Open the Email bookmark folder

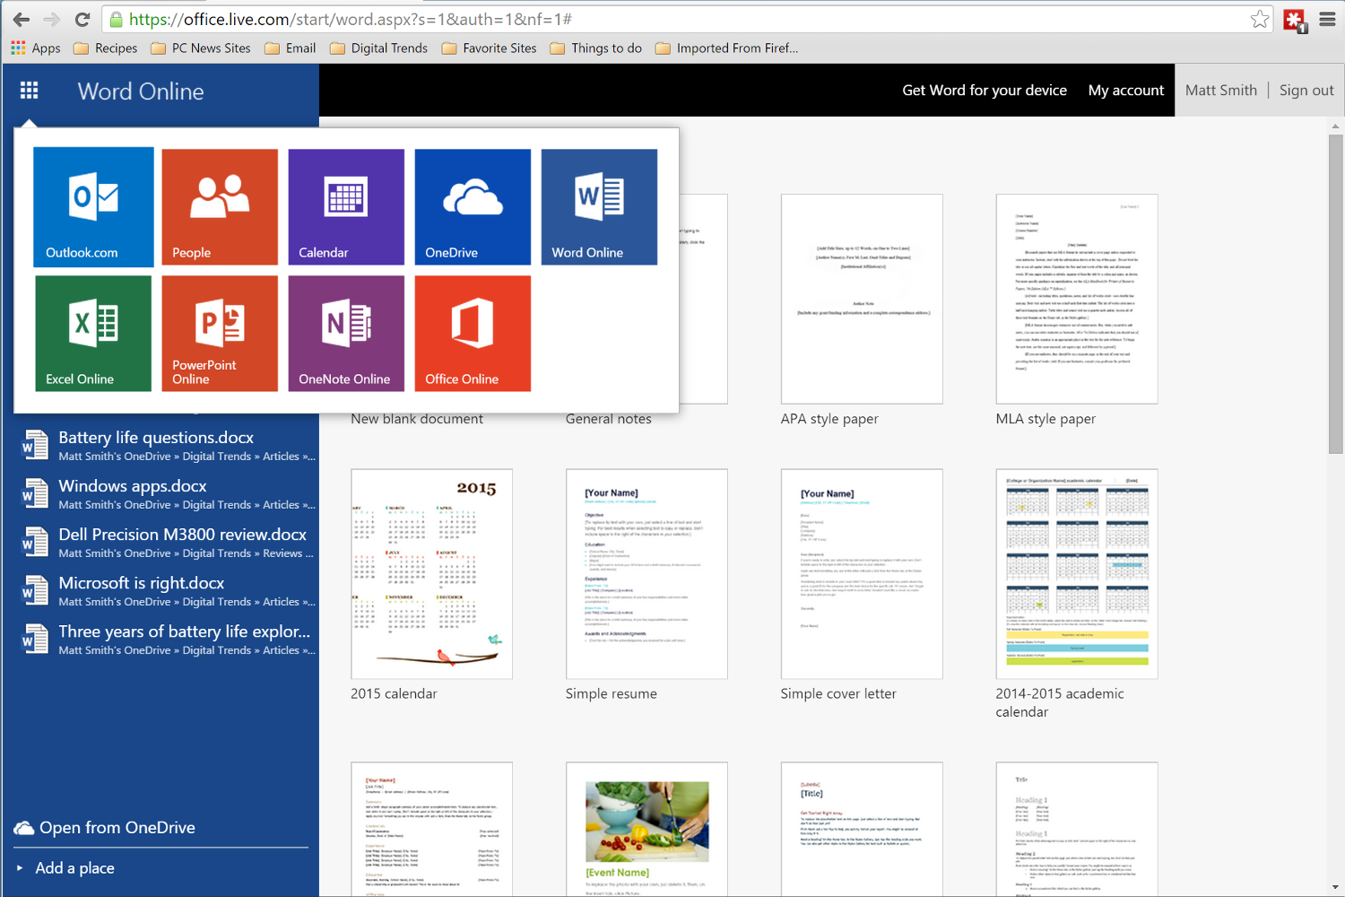tap(290, 48)
